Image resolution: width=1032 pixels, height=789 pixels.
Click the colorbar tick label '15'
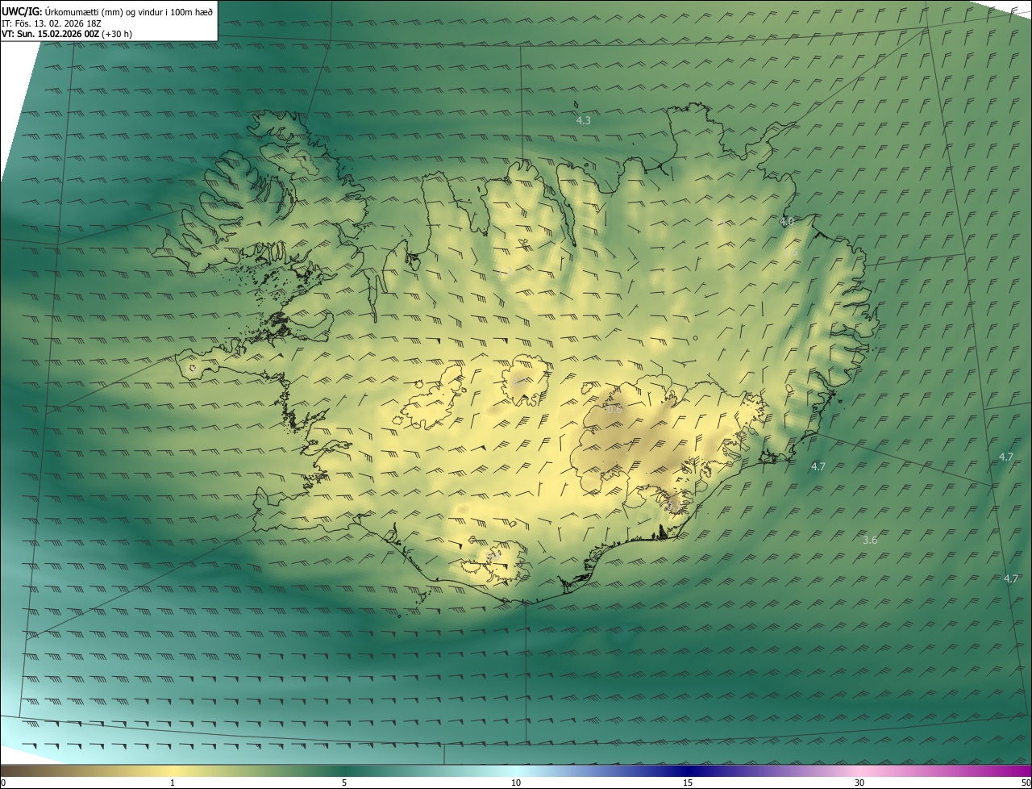pos(688,783)
